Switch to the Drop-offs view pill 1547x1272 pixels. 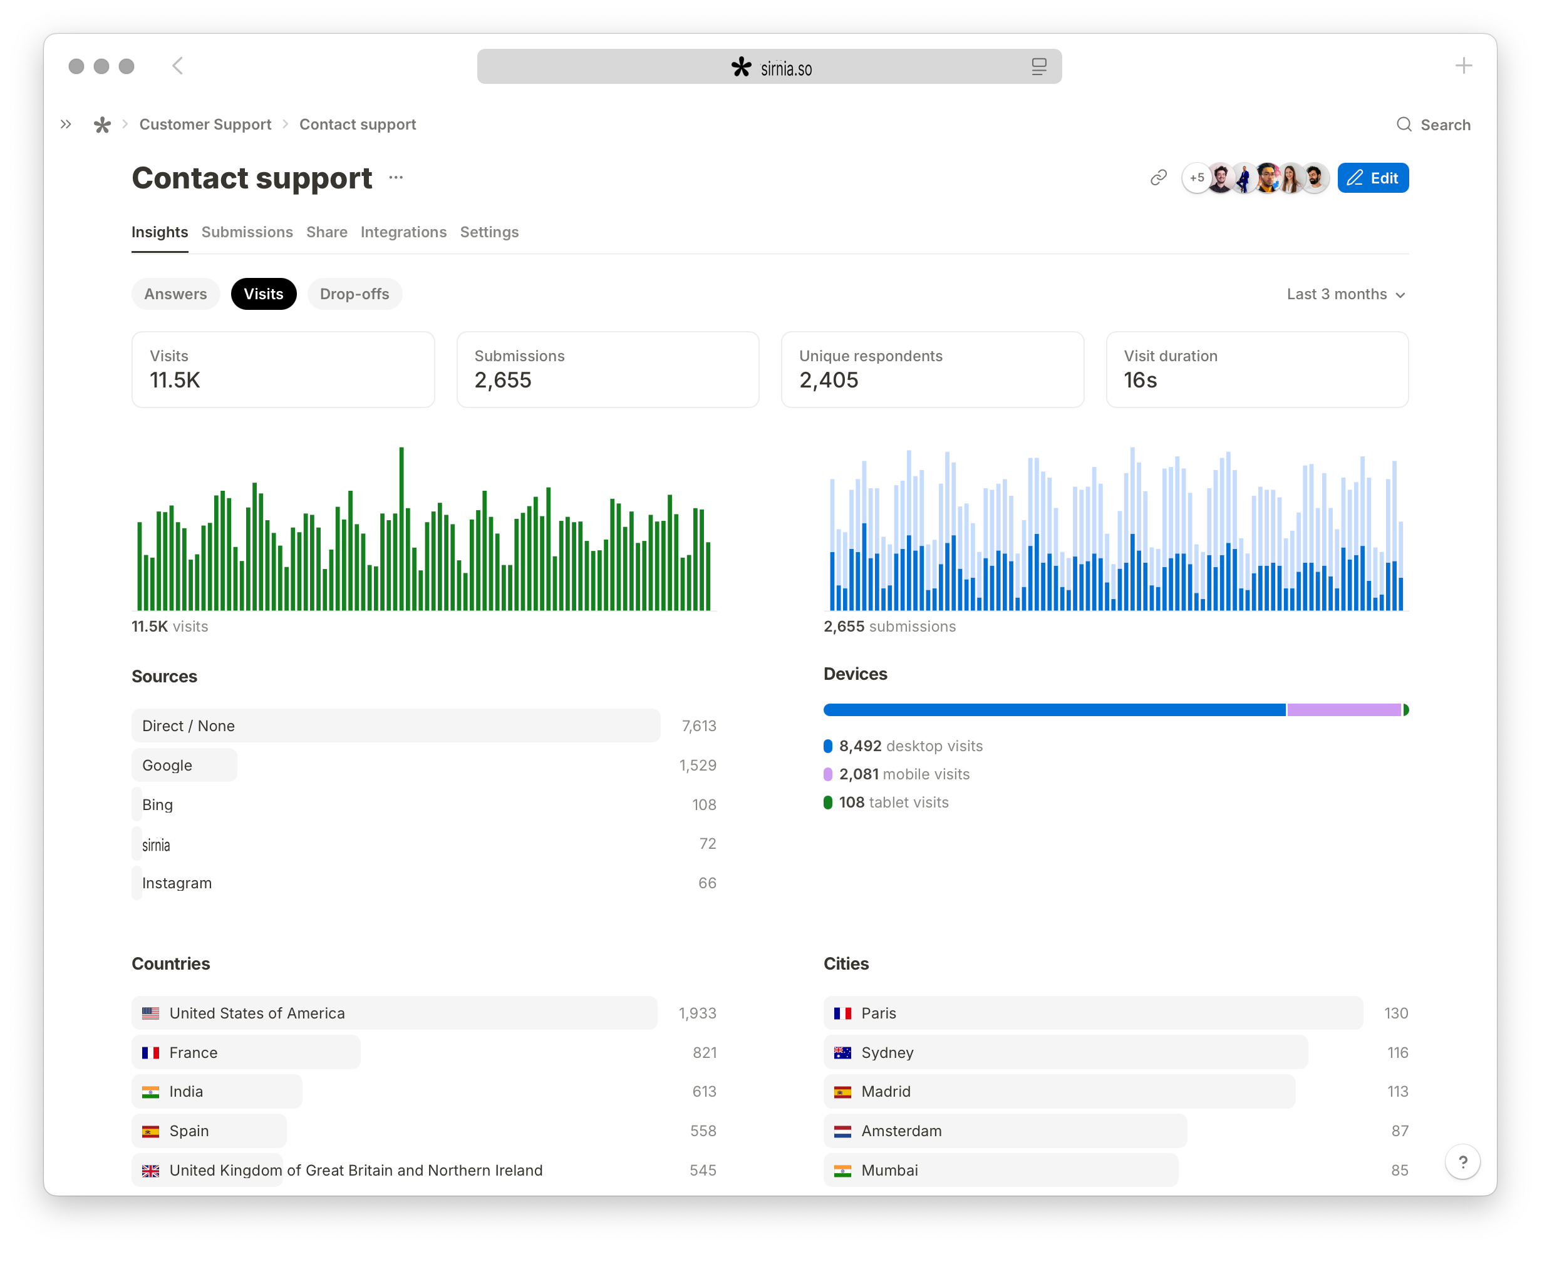pyautogui.click(x=354, y=294)
